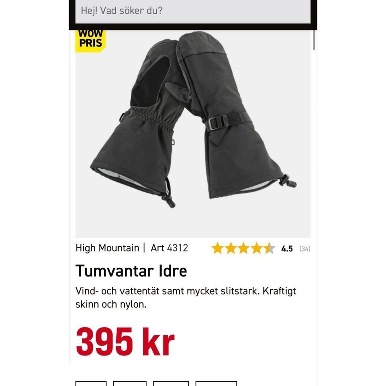386x386 pixels.
Task: Click the first gold rating star
Action: [218, 248]
